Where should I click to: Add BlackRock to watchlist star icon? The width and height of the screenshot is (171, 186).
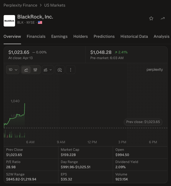[x=151, y=18]
